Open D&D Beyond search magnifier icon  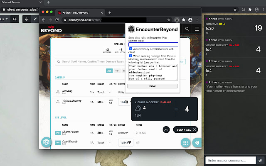[187, 29]
